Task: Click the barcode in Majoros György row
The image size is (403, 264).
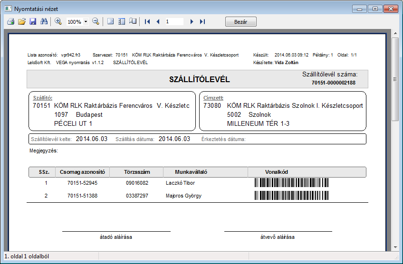Action: point(291,196)
